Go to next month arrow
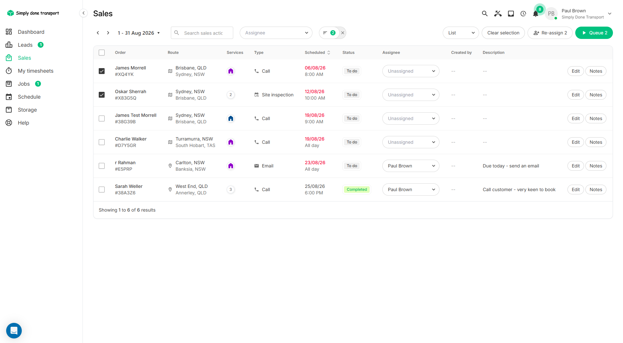The width and height of the screenshot is (623, 343). point(108,33)
